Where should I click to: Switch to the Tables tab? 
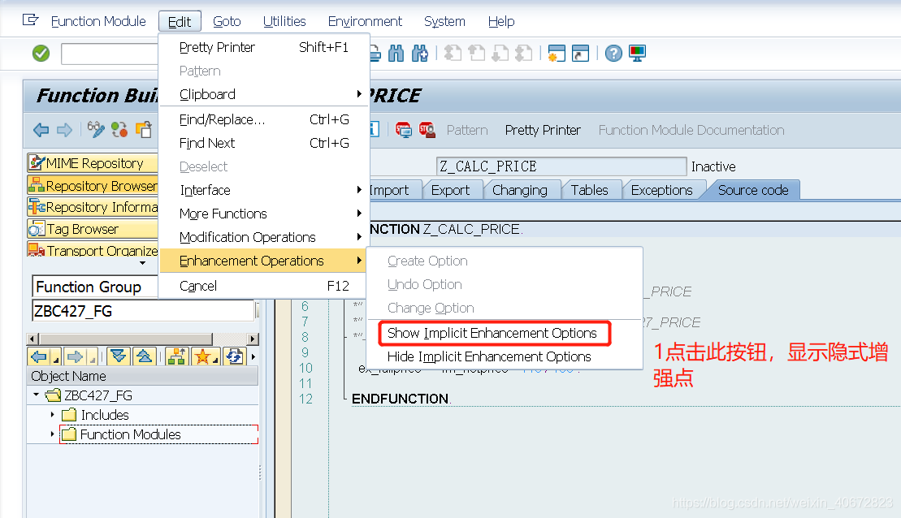[x=590, y=190]
